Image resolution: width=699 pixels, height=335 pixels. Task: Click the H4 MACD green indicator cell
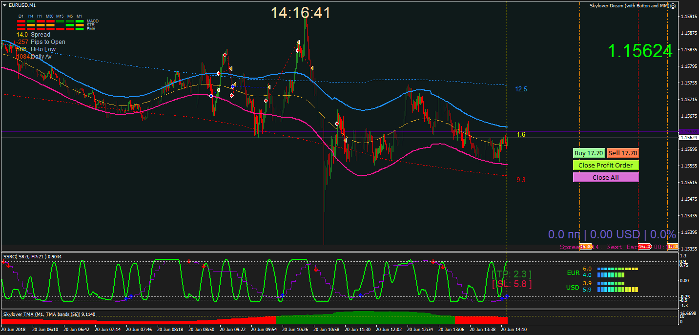tap(31, 21)
